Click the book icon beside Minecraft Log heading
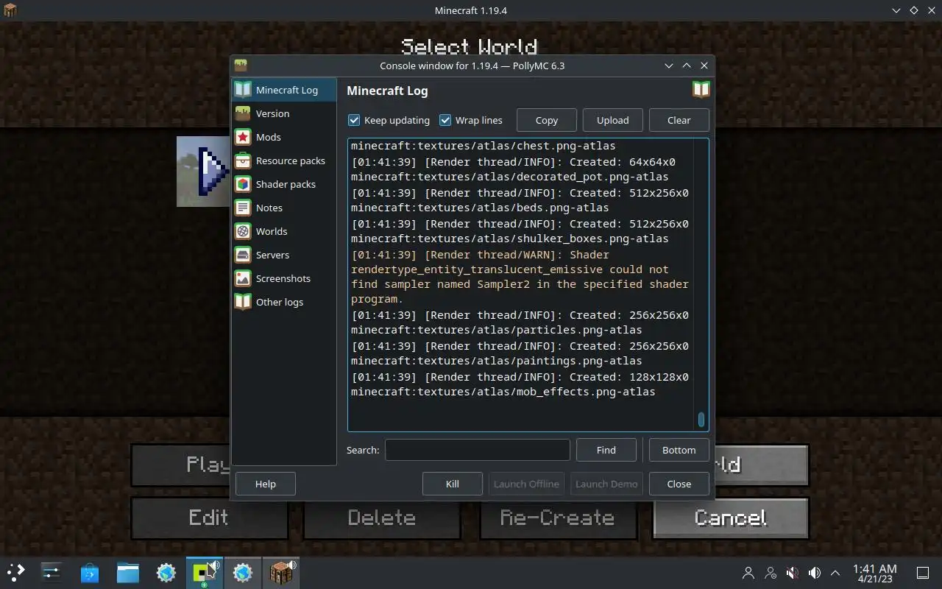The width and height of the screenshot is (942, 589). [x=701, y=90]
